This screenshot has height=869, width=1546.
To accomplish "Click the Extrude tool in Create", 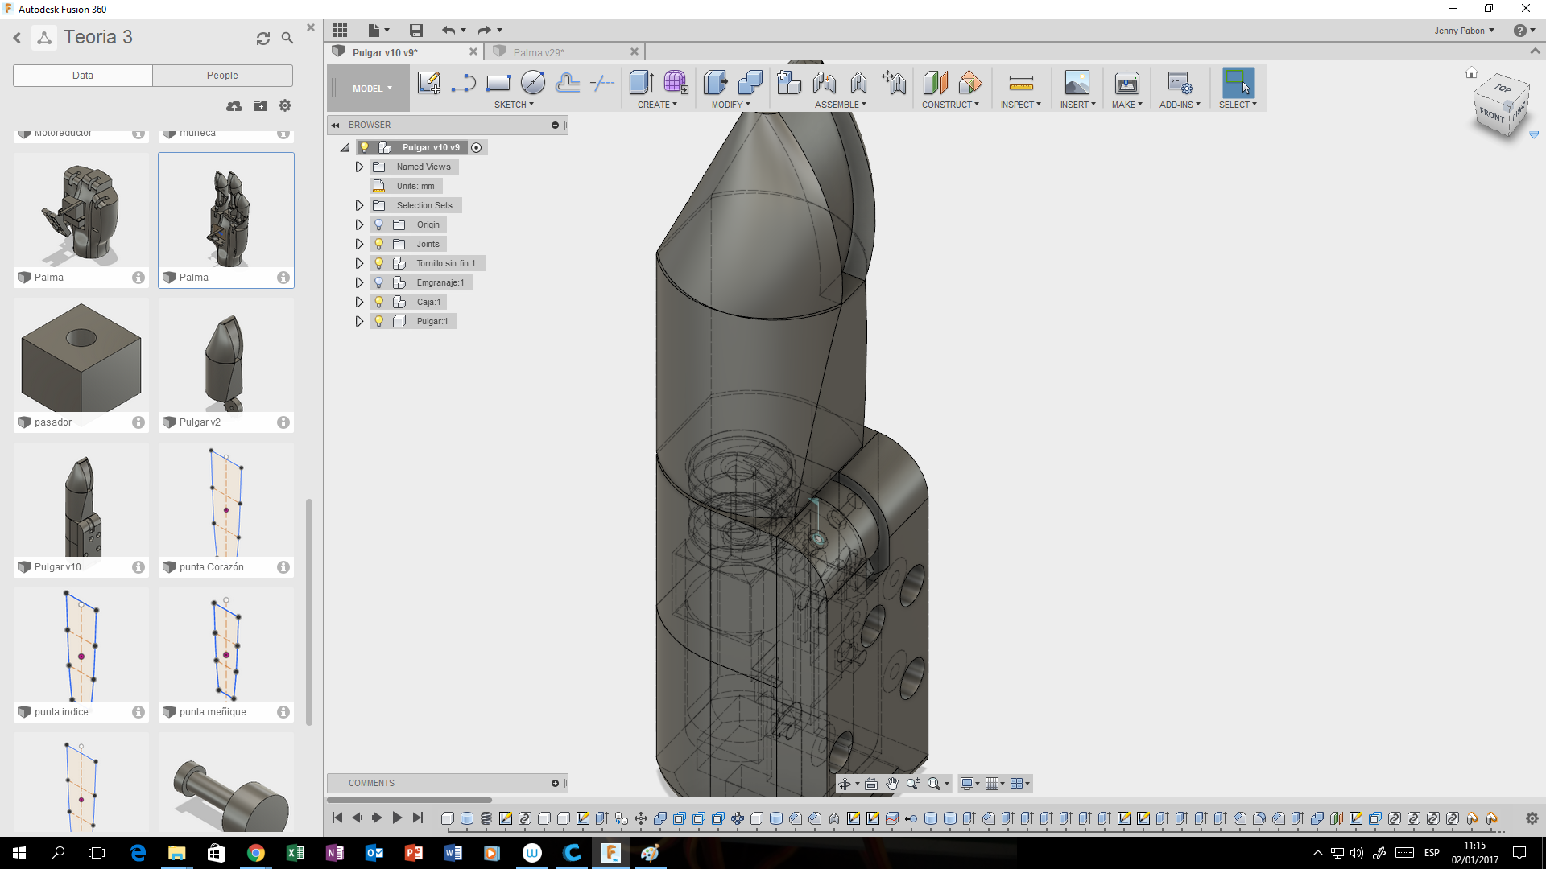I will 641,83.
